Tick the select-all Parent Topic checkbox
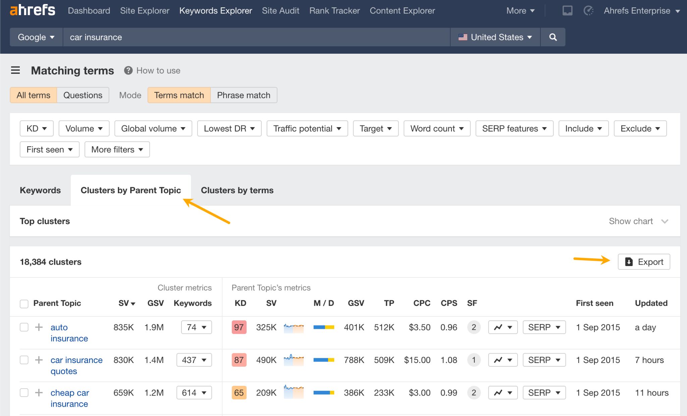Image resolution: width=687 pixels, height=416 pixels. [x=24, y=304]
